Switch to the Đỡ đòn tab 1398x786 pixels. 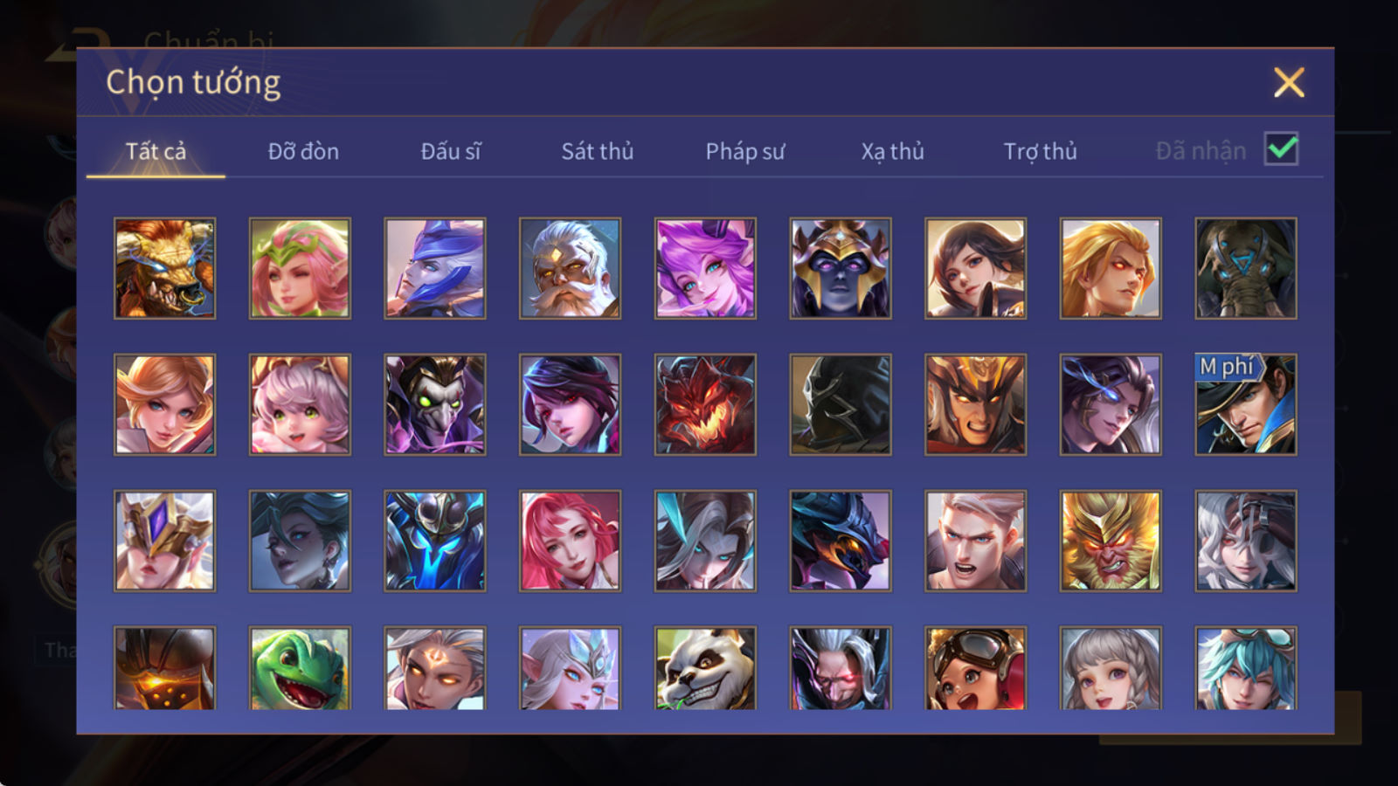(303, 151)
